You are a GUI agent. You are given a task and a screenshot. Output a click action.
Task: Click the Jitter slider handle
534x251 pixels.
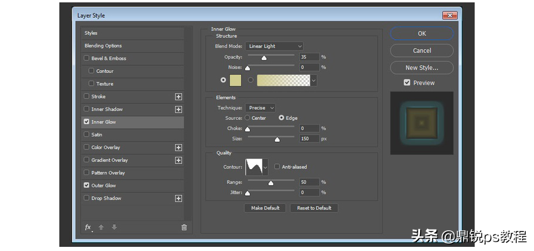pyautogui.click(x=247, y=193)
